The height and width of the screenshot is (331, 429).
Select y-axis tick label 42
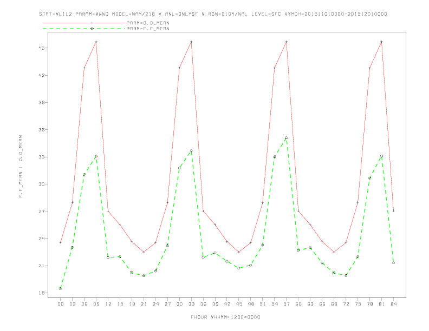click(x=42, y=75)
